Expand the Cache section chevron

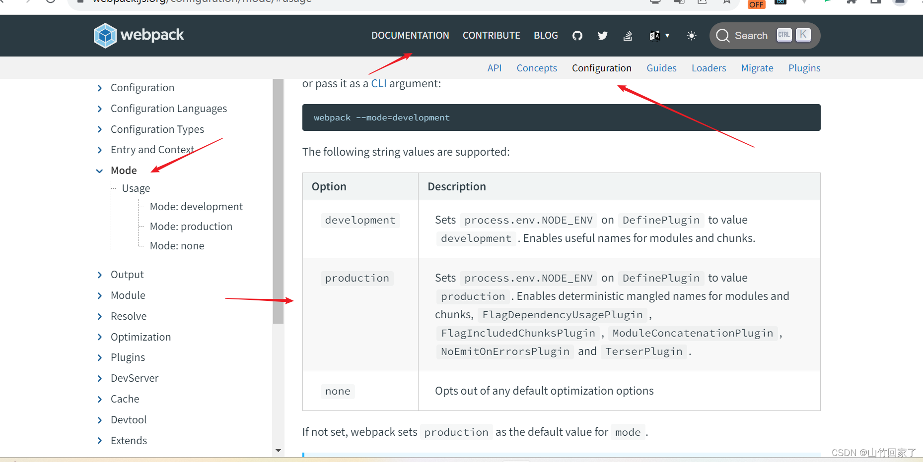pos(100,399)
